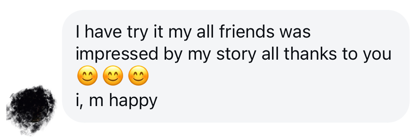
Task: Click the last smiling emoji in the row
Action: [x=138, y=75]
